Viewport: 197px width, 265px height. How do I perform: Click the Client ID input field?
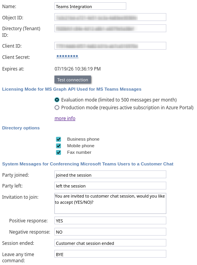coord(110,46)
